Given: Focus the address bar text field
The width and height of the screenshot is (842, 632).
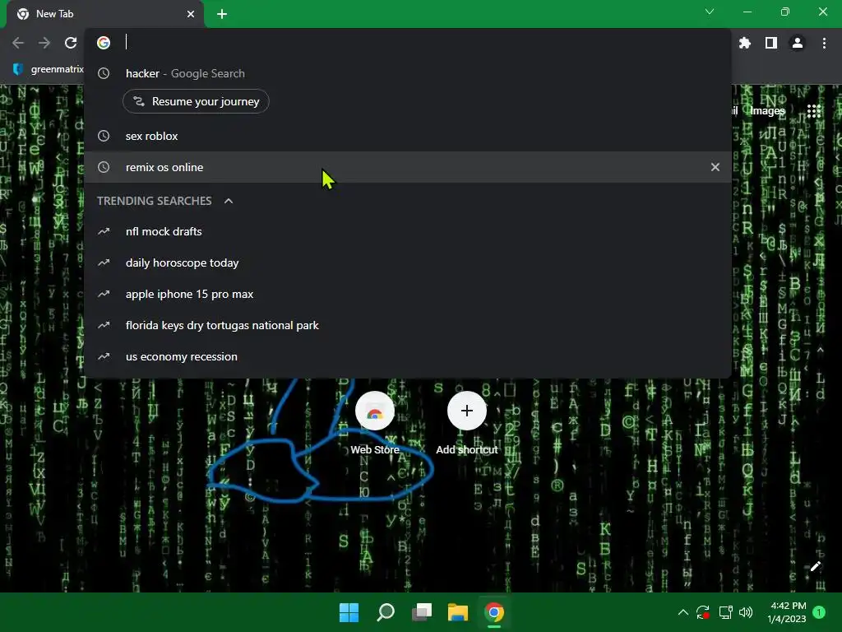Looking at the screenshot, I should (424, 43).
